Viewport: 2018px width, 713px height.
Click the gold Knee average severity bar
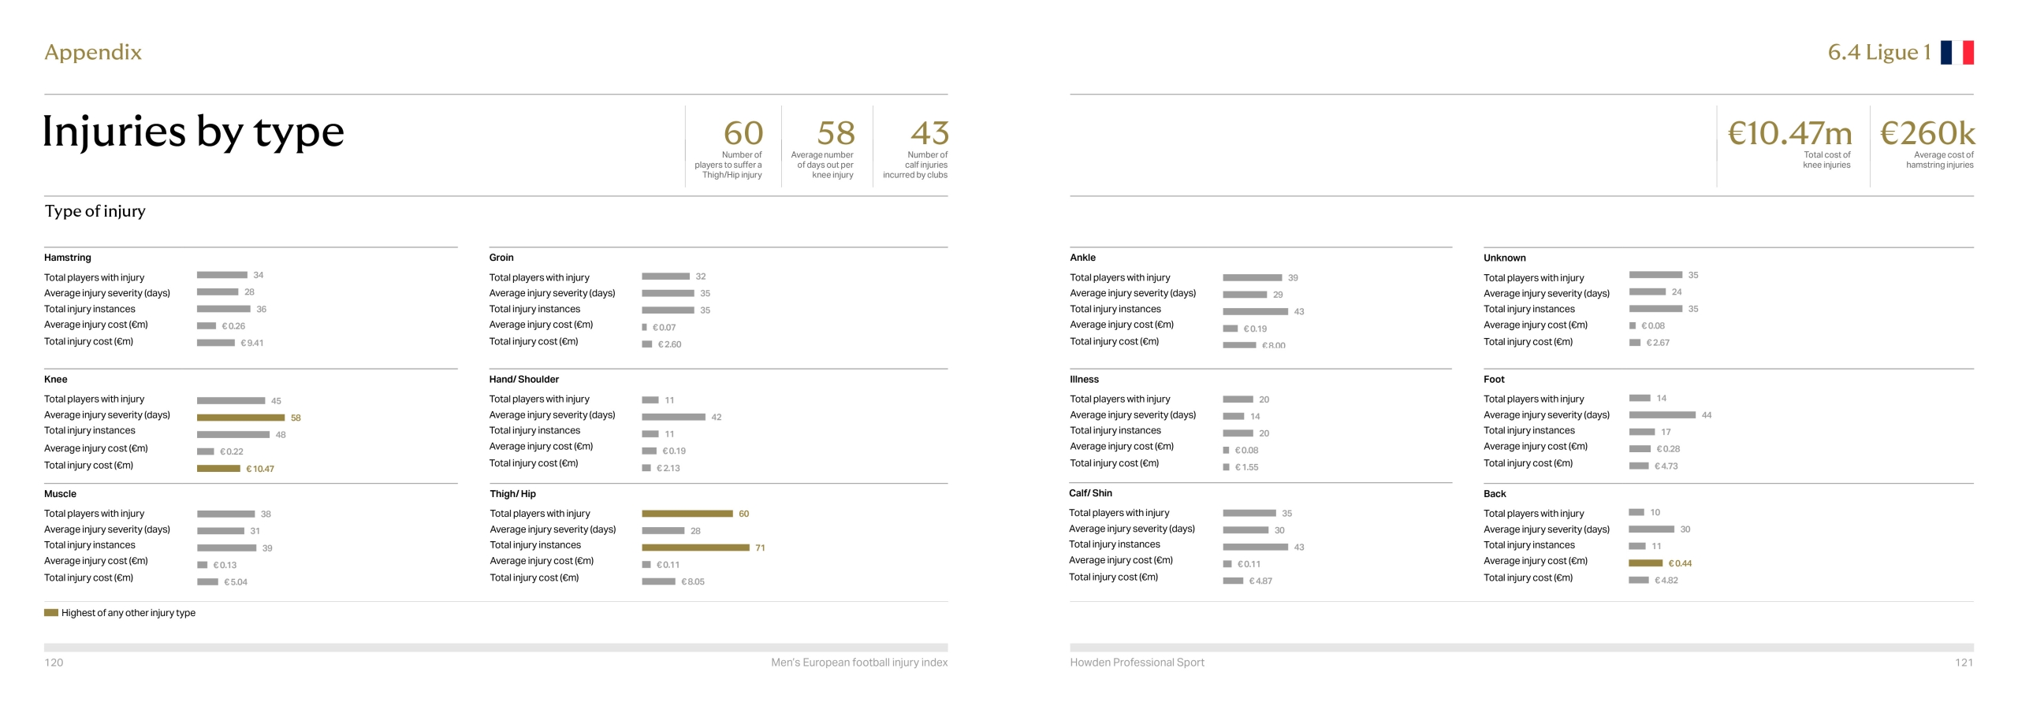click(x=240, y=418)
